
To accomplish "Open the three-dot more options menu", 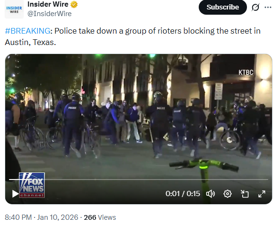I will (268, 7).
